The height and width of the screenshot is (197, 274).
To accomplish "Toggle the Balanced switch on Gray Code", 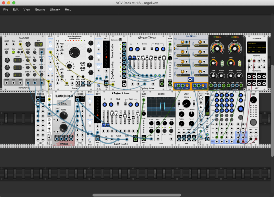I will (x=120, y=40).
